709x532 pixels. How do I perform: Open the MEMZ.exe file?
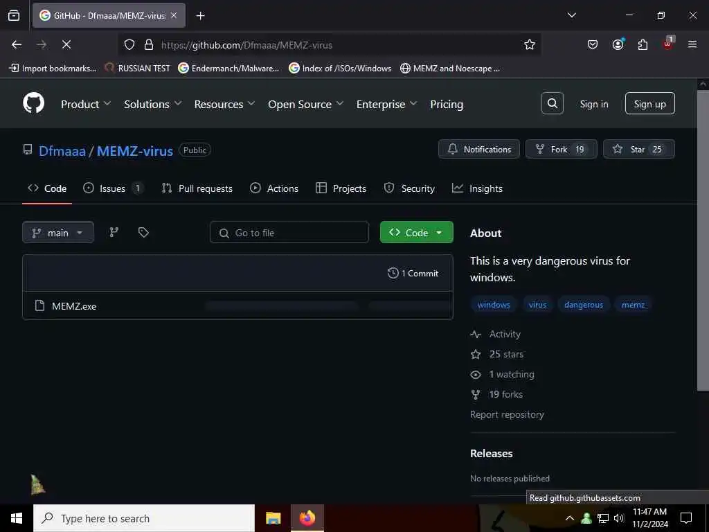(74, 305)
